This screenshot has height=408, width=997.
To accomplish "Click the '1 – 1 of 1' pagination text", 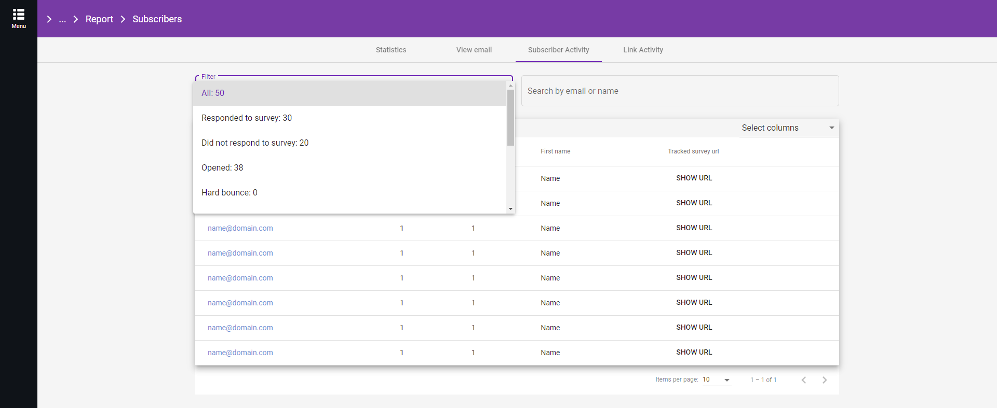I will coord(763,380).
